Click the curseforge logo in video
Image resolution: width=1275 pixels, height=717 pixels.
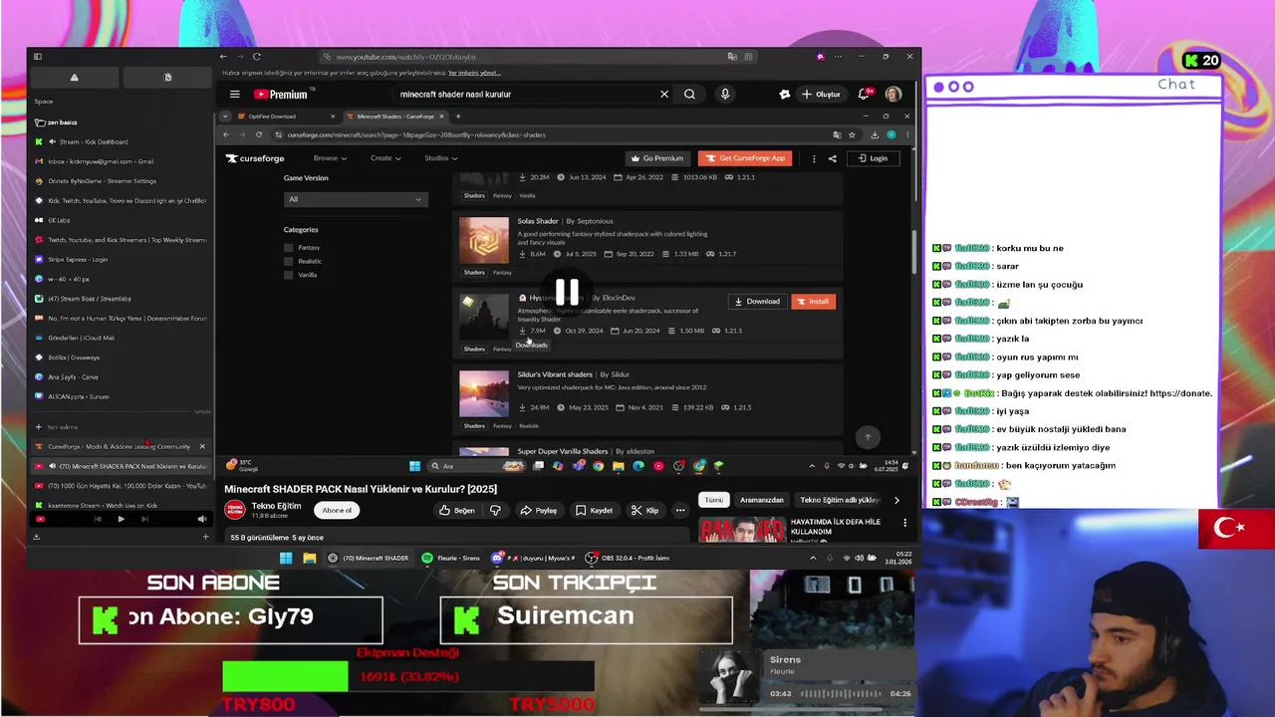[255, 158]
